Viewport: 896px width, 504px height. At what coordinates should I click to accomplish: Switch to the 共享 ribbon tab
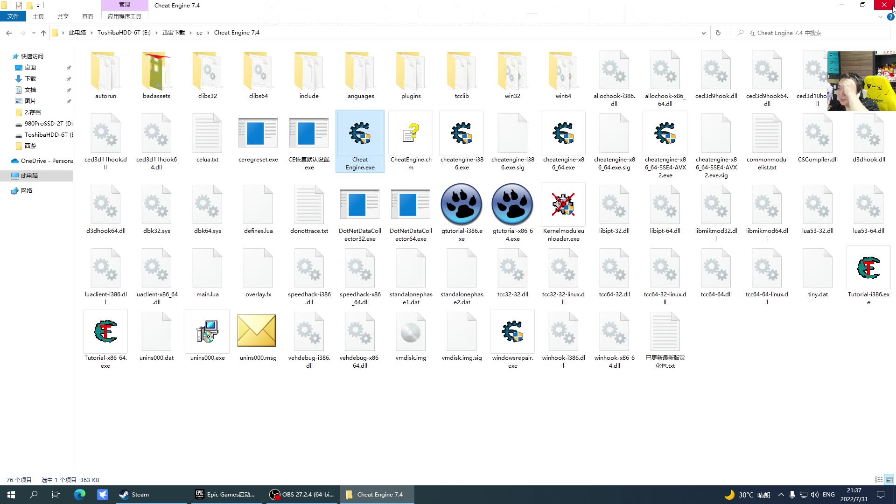(63, 16)
